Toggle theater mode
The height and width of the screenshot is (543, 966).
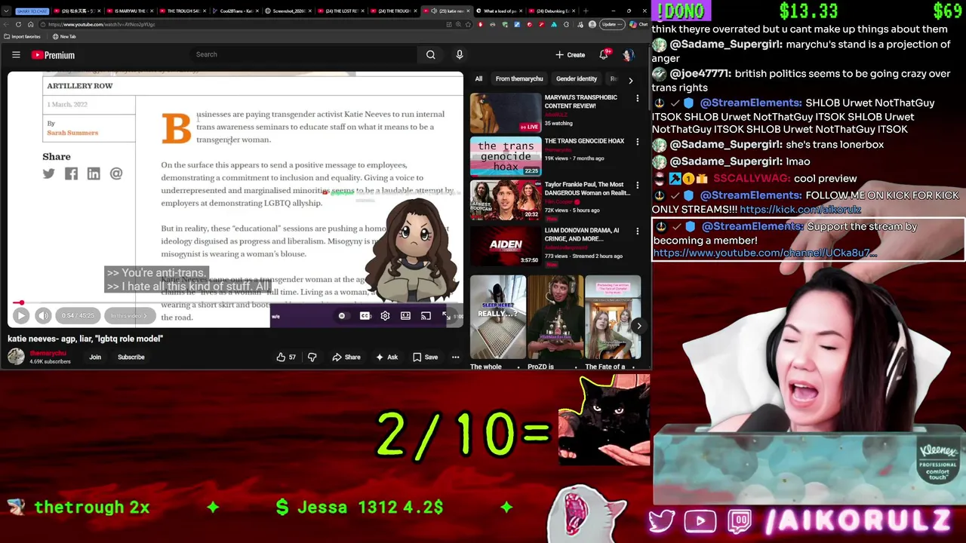405,316
